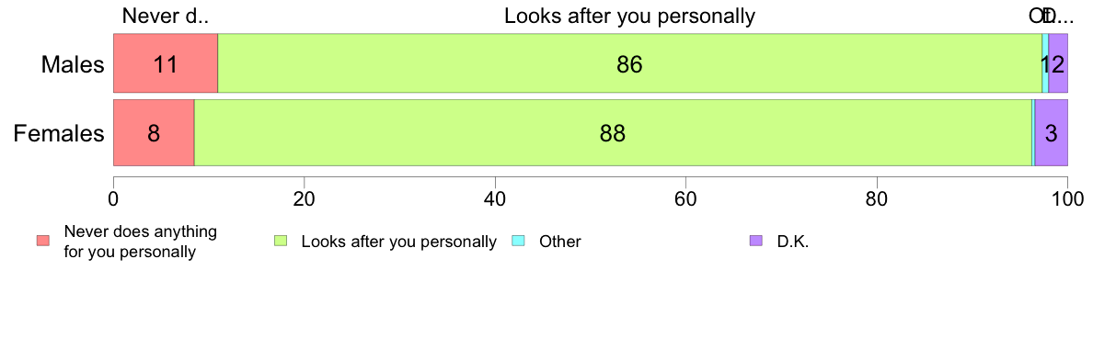Click the axis tick label 100
The width and height of the screenshot is (1093, 338).
[x=1066, y=198]
